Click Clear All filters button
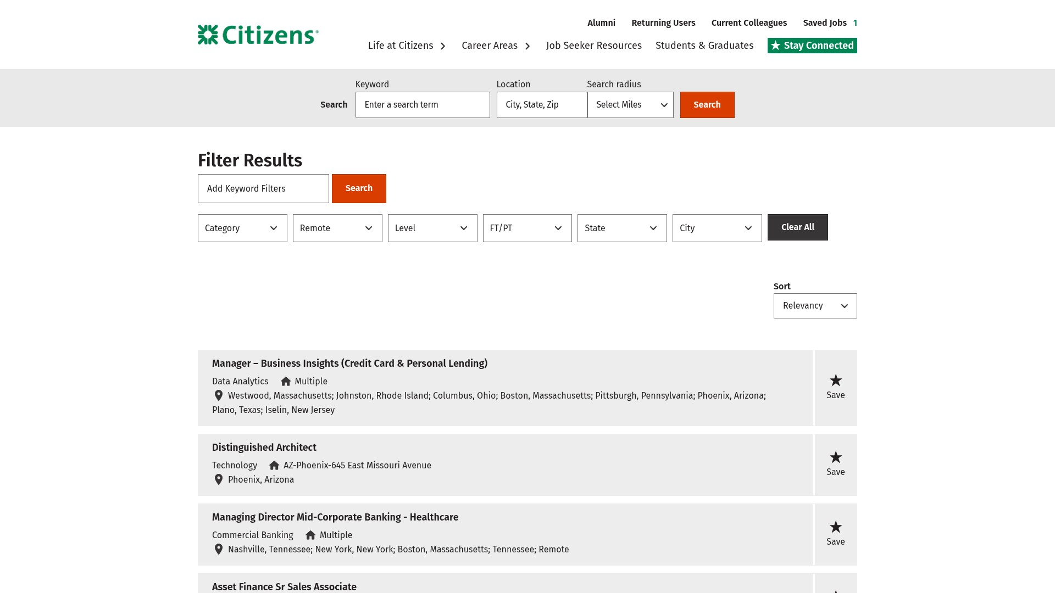The width and height of the screenshot is (1055, 593). pyautogui.click(x=798, y=227)
